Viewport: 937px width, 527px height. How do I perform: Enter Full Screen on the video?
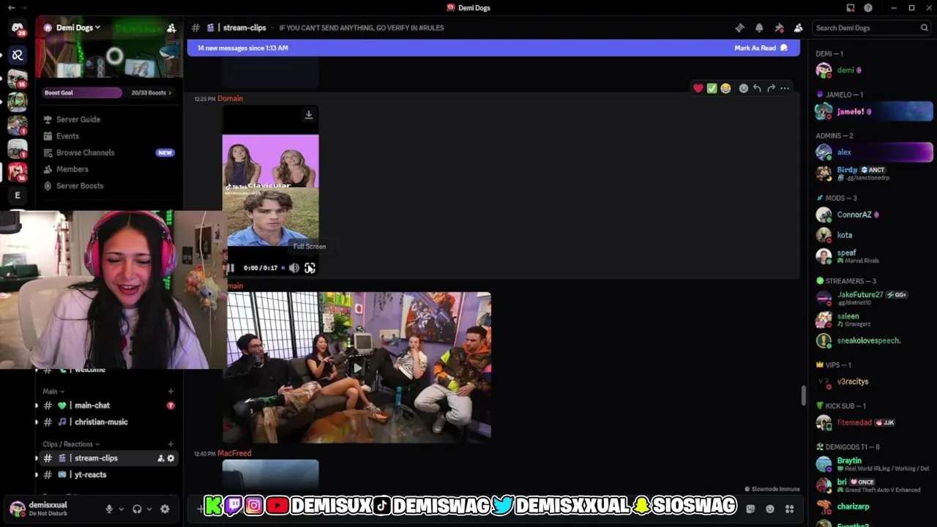[310, 268]
